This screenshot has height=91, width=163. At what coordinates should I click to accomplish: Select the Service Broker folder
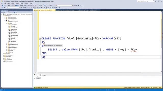[x=12, y=49]
